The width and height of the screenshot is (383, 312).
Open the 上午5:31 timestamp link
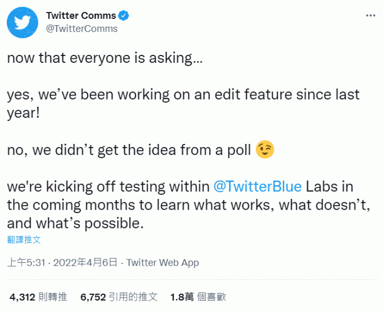tap(26, 263)
